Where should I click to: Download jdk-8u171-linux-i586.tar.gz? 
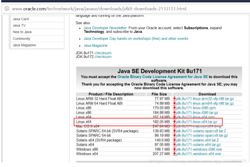[197, 112]
